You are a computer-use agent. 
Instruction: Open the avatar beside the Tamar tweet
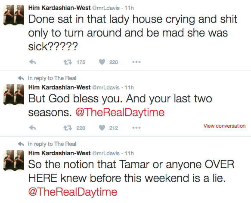[14, 160]
